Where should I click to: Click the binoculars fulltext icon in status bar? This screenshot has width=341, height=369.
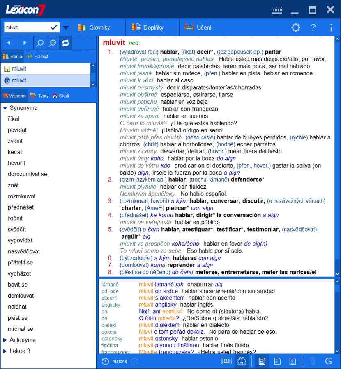coord(242,361)
